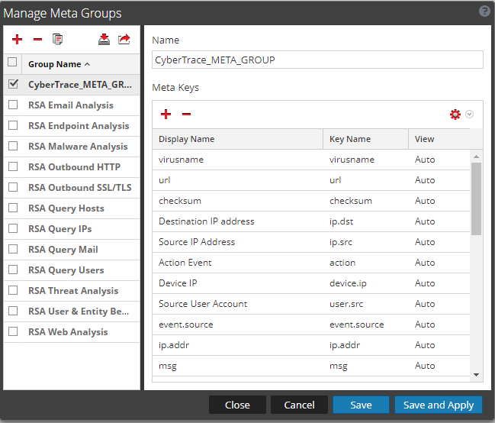Screen dimensions: 495x423
Task: Click the Save and Apply button
Action: coord(438,405)
